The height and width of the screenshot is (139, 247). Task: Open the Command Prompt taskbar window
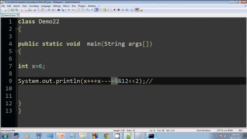click(151, 136)
